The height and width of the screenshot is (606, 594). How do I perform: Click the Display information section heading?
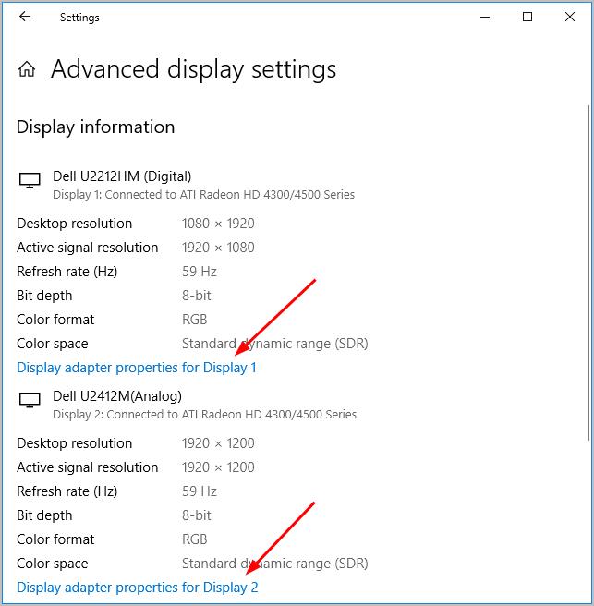pos(95,127)
